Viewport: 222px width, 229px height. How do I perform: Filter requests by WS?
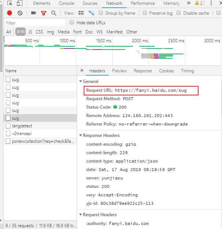pyautogui.click(x=99, y=32)
